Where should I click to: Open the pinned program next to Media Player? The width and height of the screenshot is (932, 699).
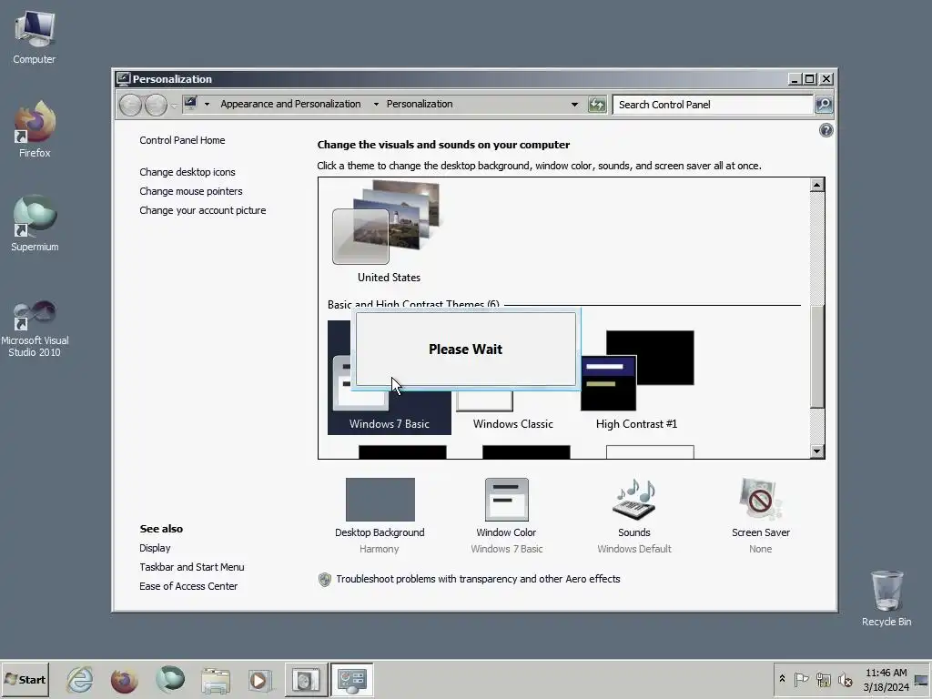click(x=306, y=679)
